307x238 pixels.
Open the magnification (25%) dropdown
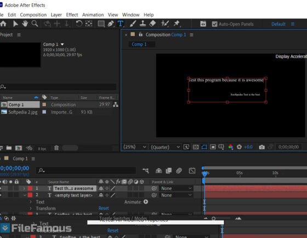pyautogui.click(x=135, y=147)
